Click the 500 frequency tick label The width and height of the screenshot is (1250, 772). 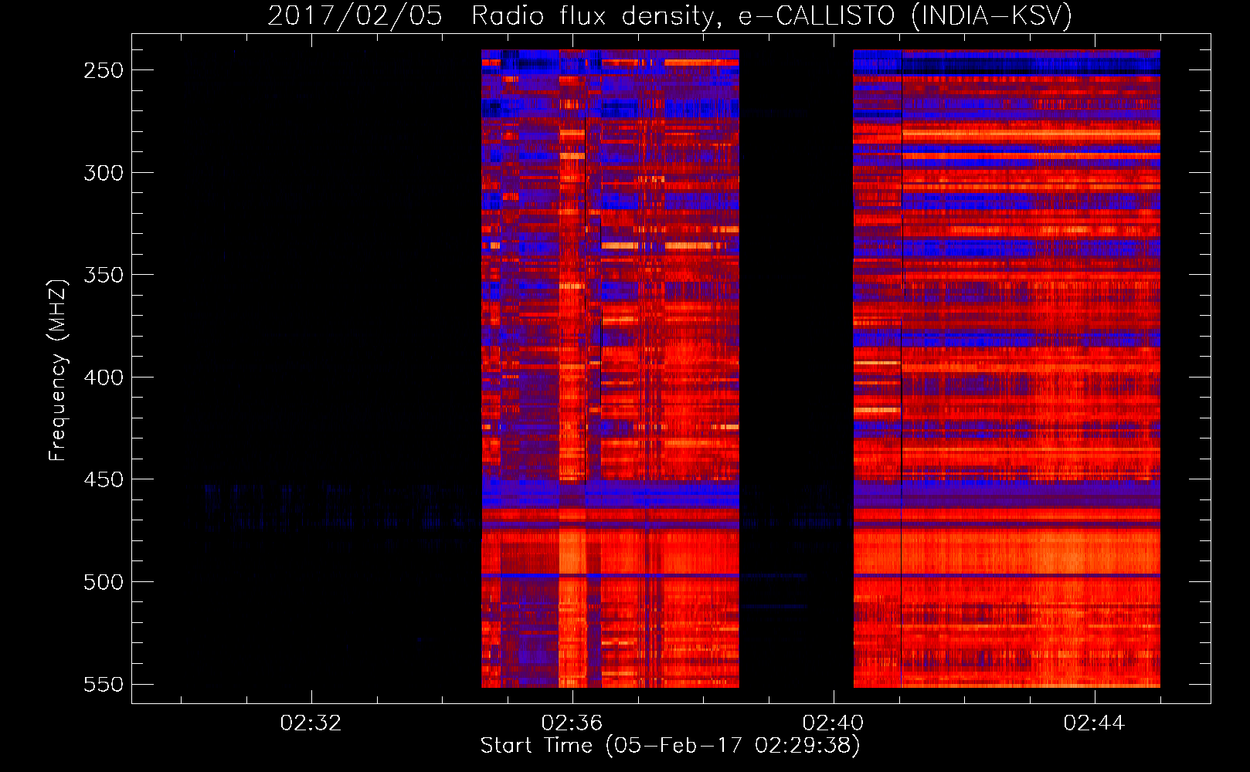coord(104,582)
